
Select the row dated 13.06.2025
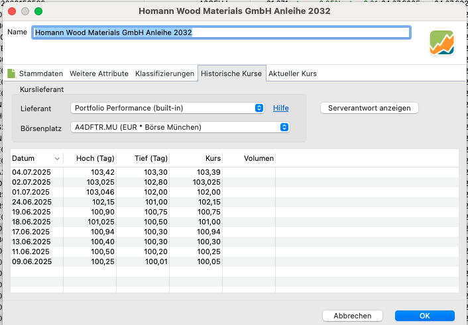(x=234, y=242)
